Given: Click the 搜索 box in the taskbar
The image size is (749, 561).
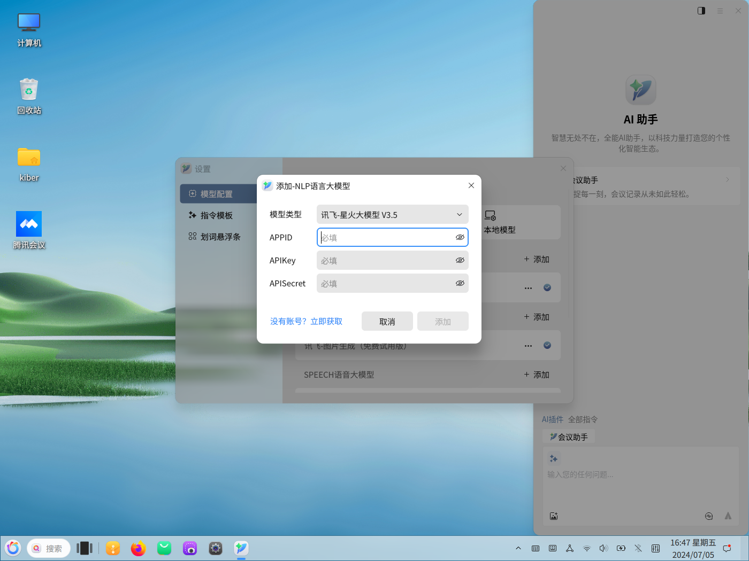Looking at the screenshot, I should point(49,548).
